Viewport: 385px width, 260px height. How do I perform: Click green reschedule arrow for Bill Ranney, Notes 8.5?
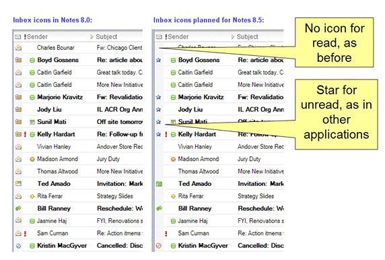click(159, 208)
